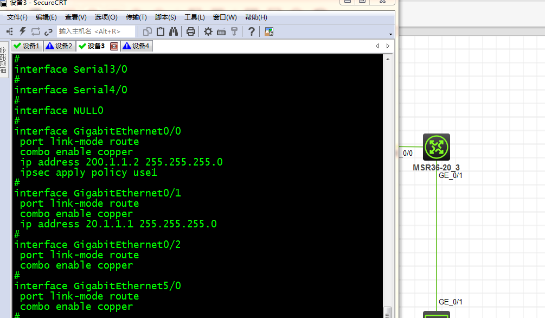Click the line 'interface Serial4/0'

(70, 90)
